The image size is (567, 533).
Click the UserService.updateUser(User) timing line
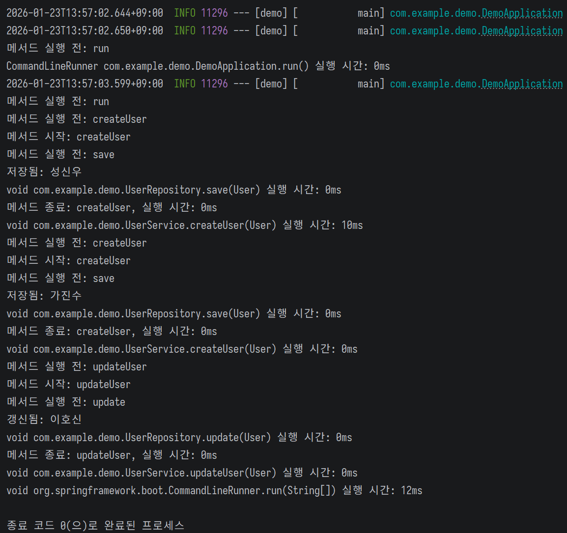(182, 473)
